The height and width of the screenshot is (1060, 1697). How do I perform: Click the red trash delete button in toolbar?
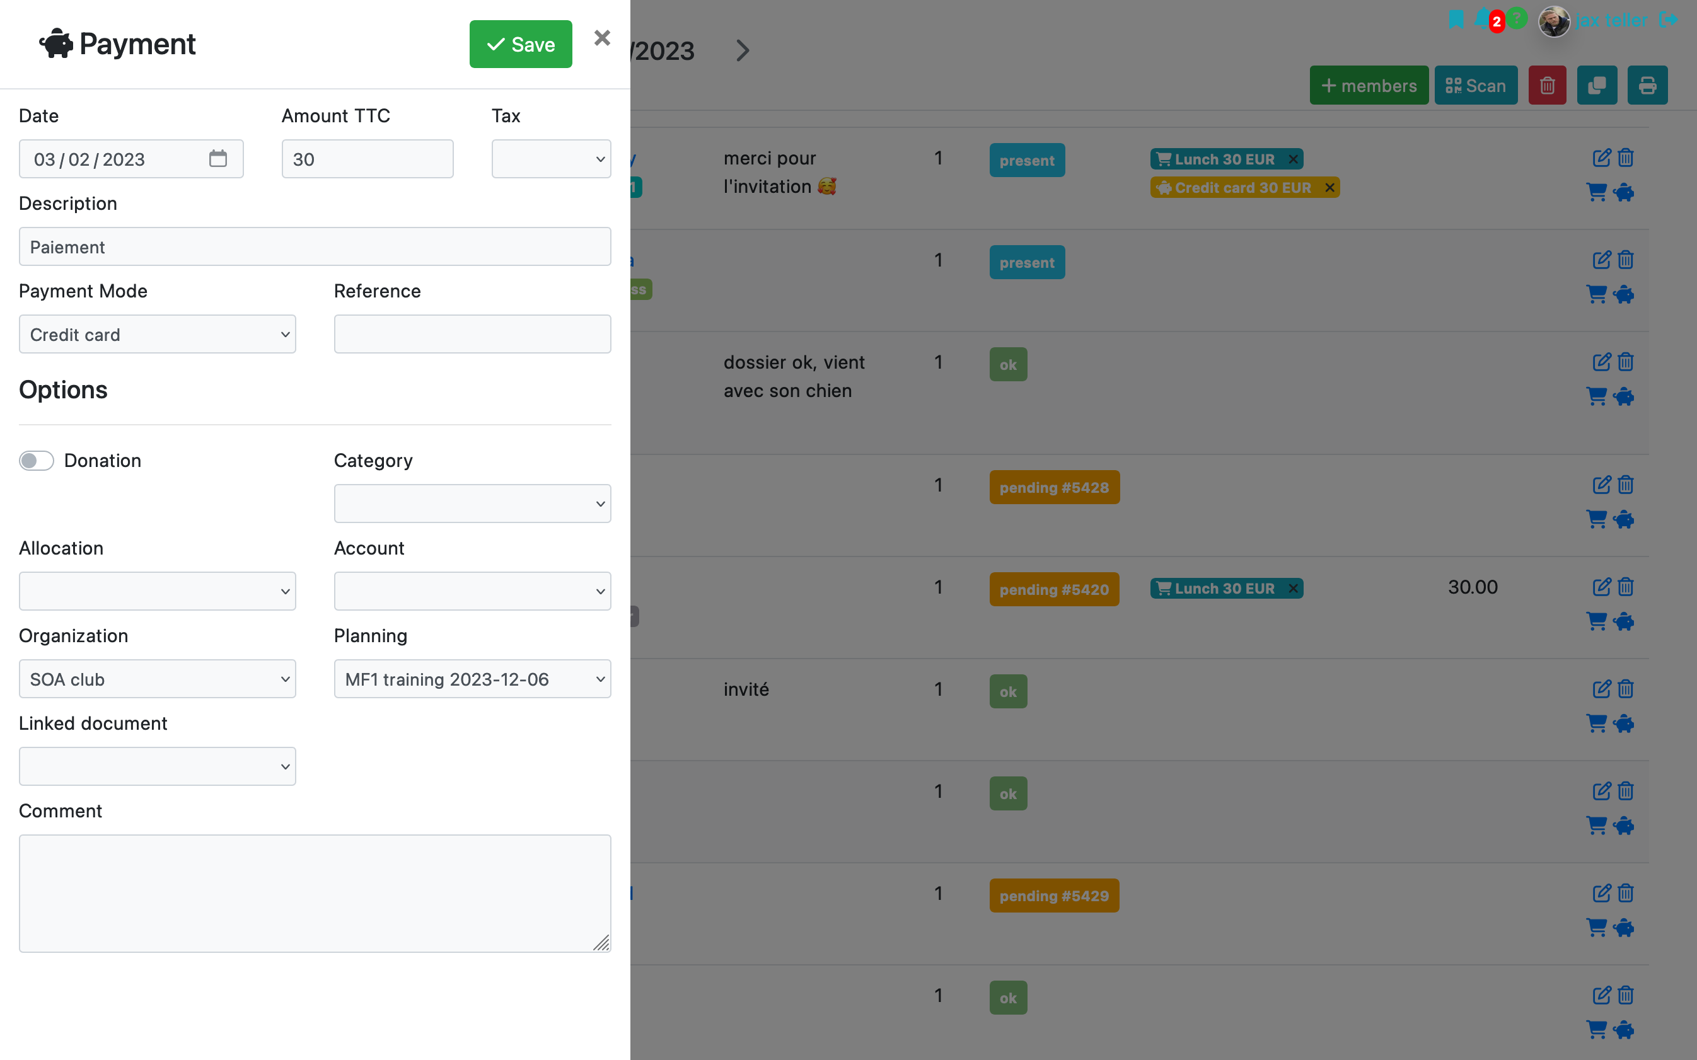[x=1547, y=86]
